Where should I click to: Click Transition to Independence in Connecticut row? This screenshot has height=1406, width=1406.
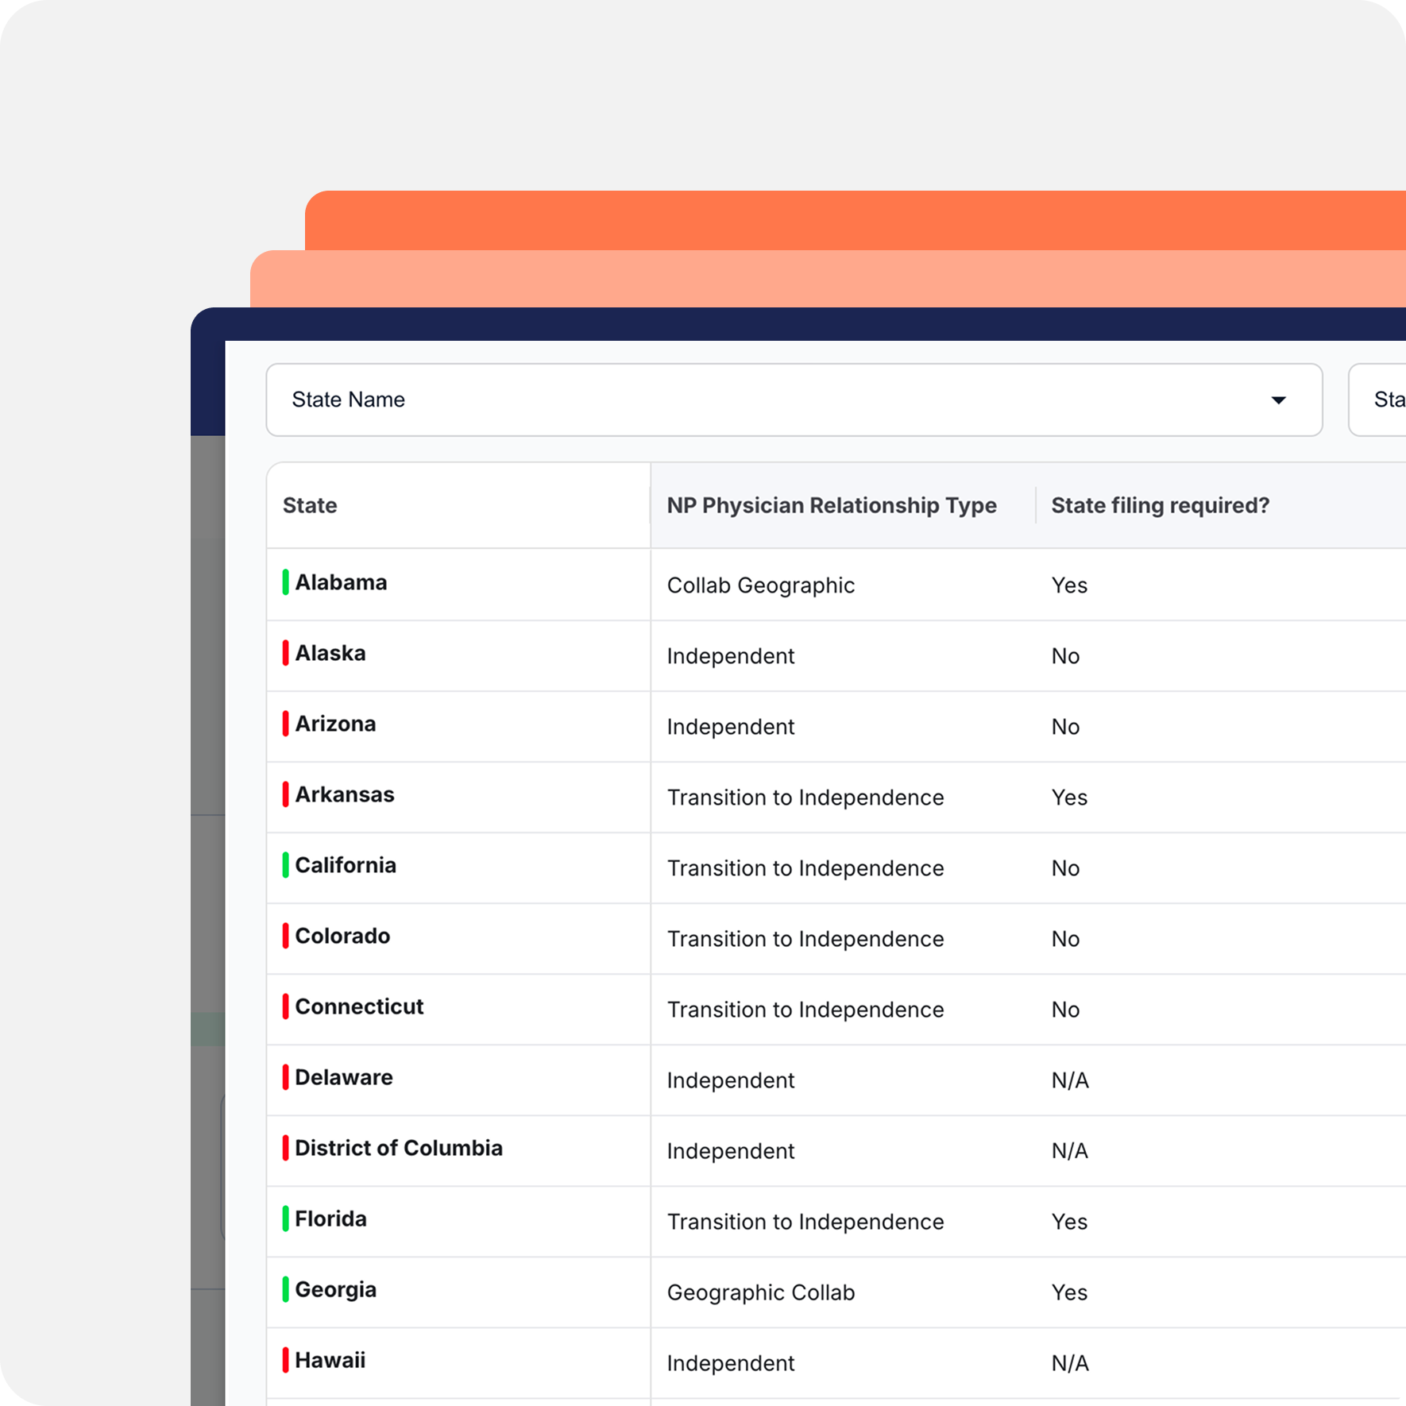point(805,1010)
